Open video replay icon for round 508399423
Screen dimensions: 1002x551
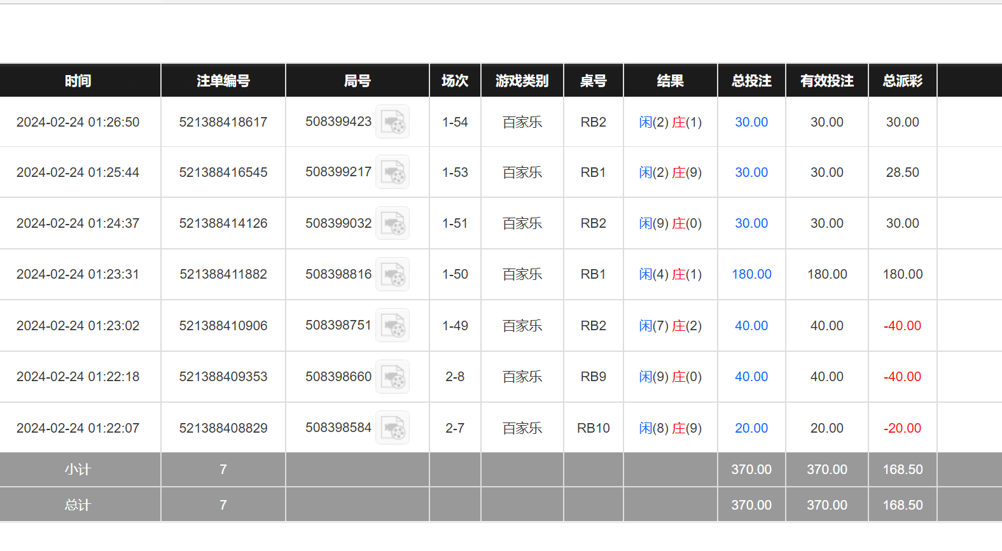[x=393, y=122]
